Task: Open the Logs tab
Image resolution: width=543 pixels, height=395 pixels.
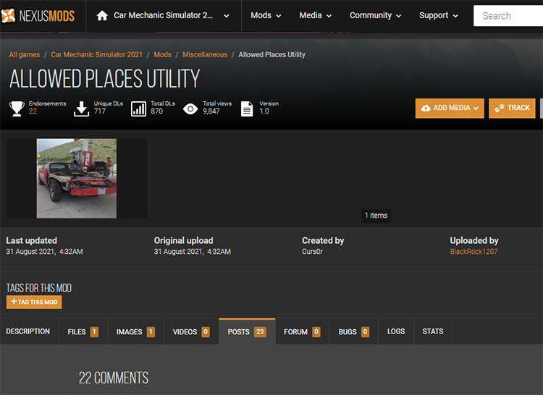Action: tap(396, 331)
